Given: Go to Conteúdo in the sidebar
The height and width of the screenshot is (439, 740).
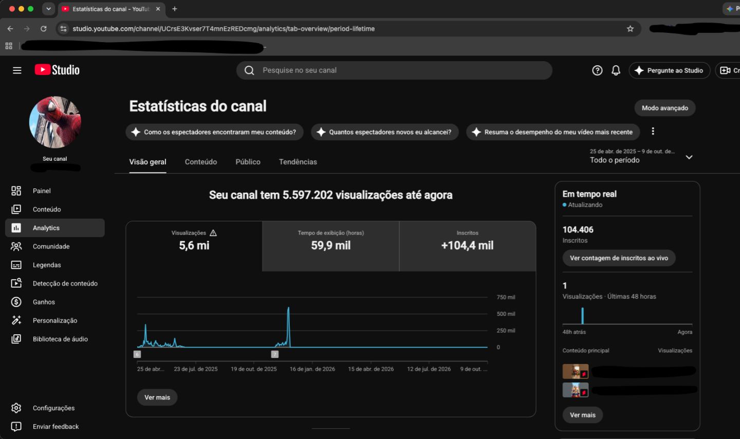Looking at the screenshot, I should pyautogui.click(x=55, y=209).
